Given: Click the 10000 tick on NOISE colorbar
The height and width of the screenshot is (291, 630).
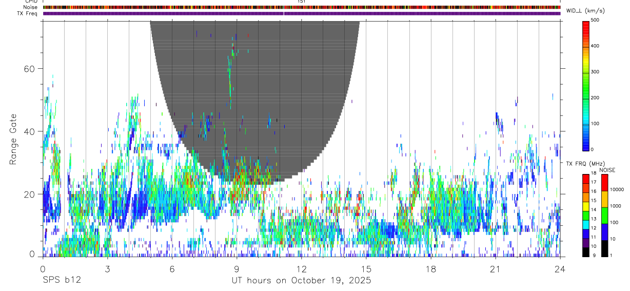Looking at the screenshot, I should (x=616, y=189).
